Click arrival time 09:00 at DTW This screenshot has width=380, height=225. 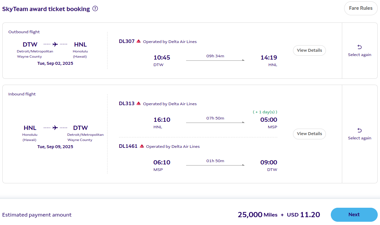(269, 162)
